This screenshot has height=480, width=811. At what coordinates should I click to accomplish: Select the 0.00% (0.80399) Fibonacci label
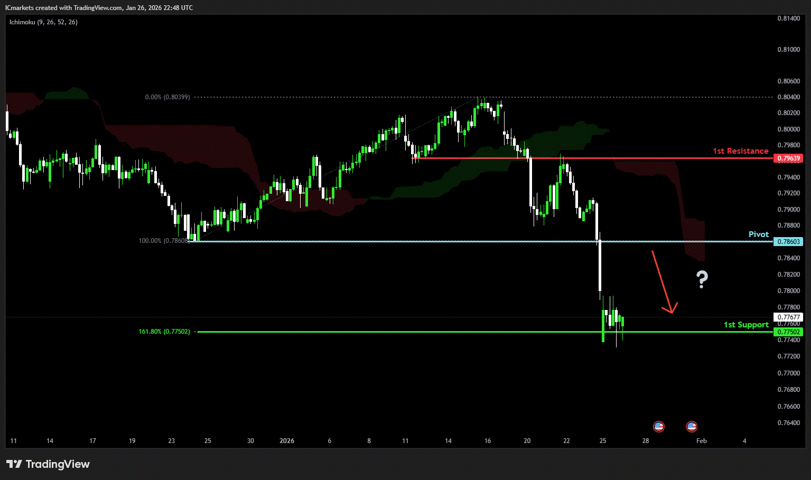pos(167,97)
